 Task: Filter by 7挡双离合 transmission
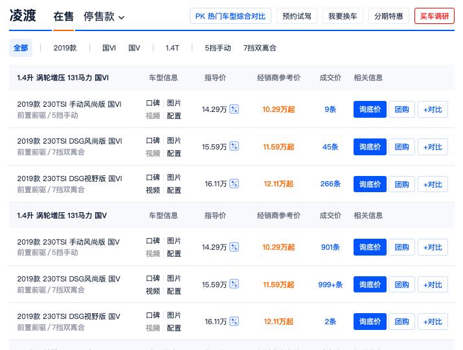[x=260, y=48]
